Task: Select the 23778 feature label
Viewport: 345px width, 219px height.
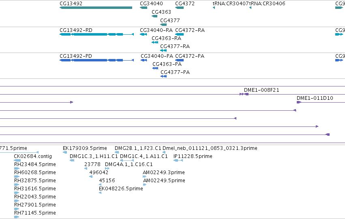Action: pos(92,164)
